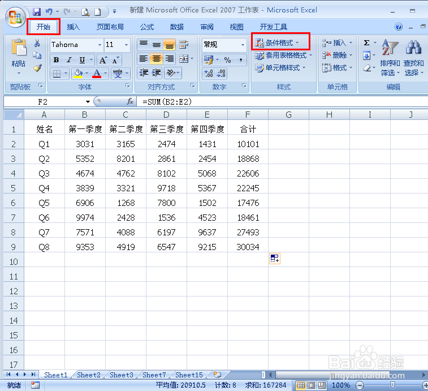Click the orientation text angle icon
Screen dimensions: 428x391
pos(171,73)
